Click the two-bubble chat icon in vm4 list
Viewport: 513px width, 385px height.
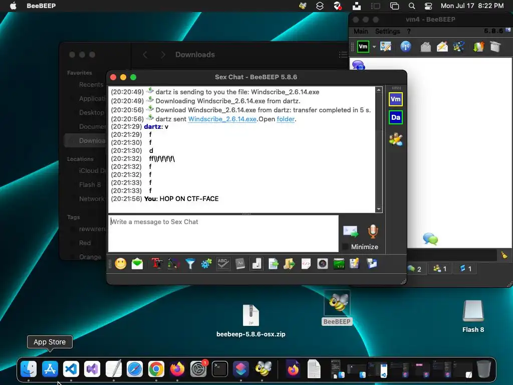[430, 239]
